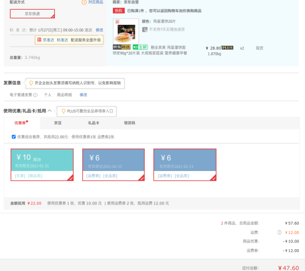Open the 对应商品 link
The image size is (305, 271).
pyautogui.click(x=96, y=2)
